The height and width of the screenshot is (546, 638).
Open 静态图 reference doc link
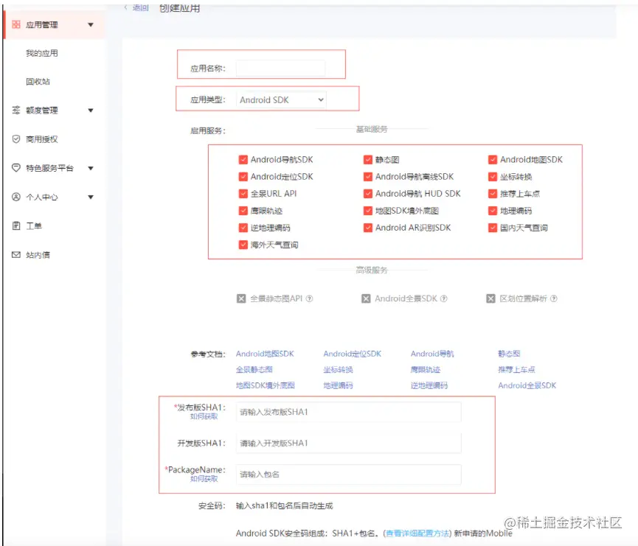pyautogui.click(x=509, y=354)
